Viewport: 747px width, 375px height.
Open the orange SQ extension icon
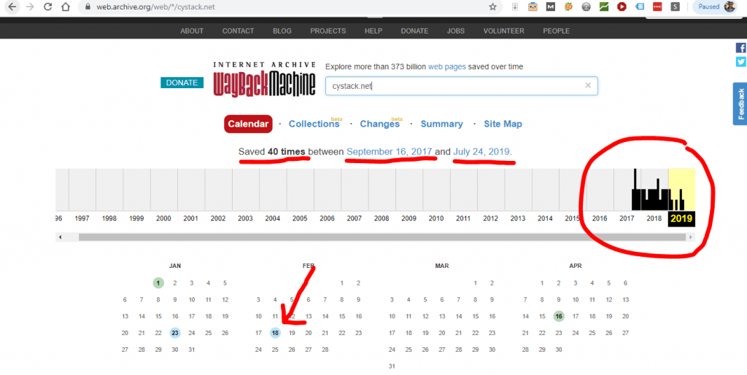(568, 7)
